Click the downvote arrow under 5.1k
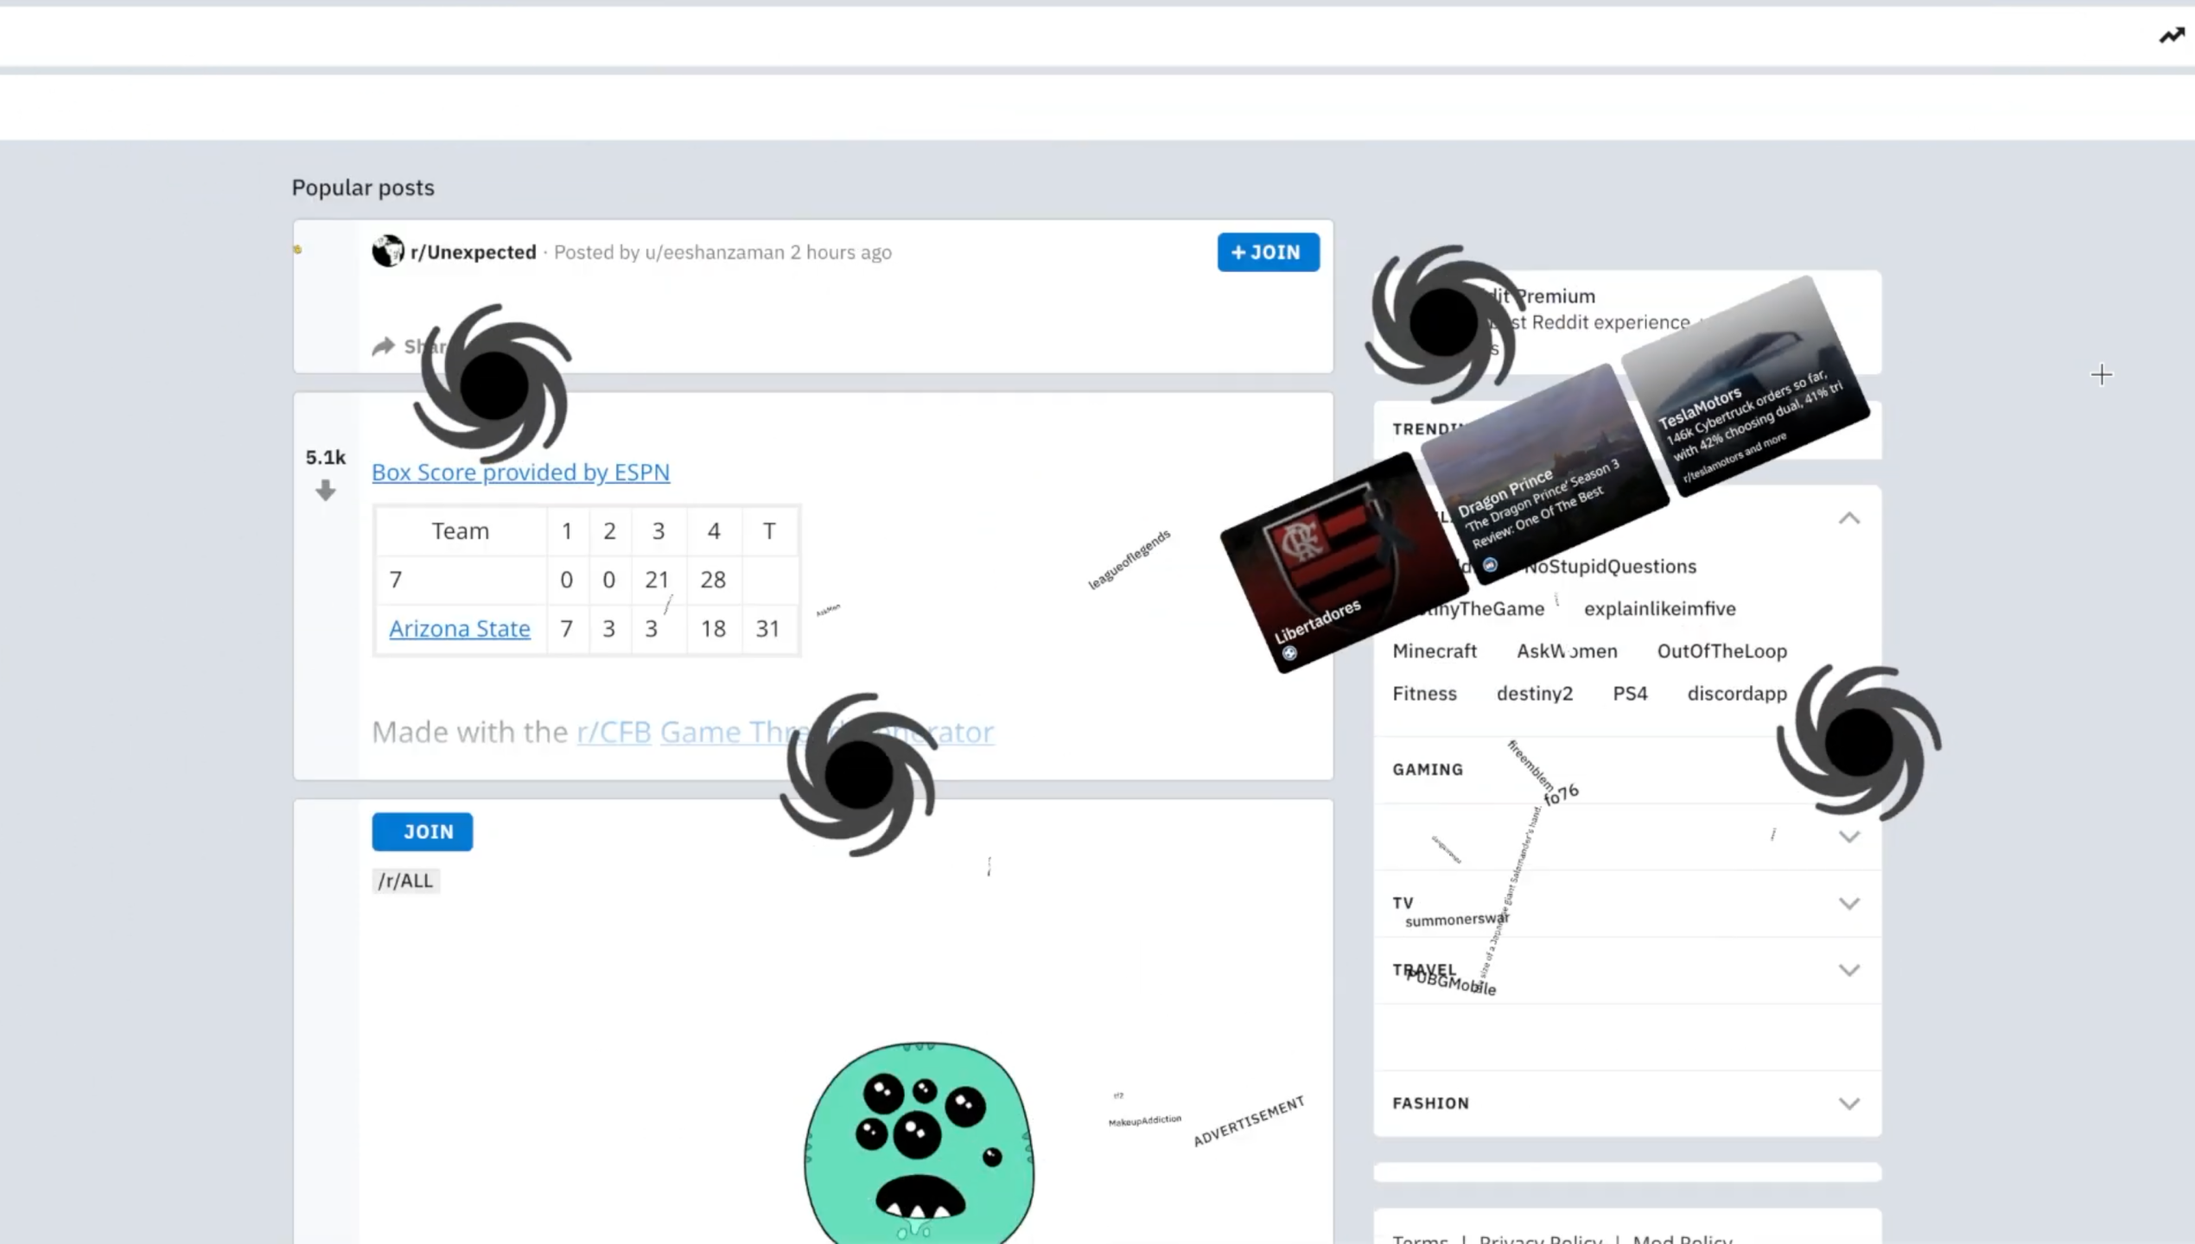2195x1244 pixels. (325, 491)
